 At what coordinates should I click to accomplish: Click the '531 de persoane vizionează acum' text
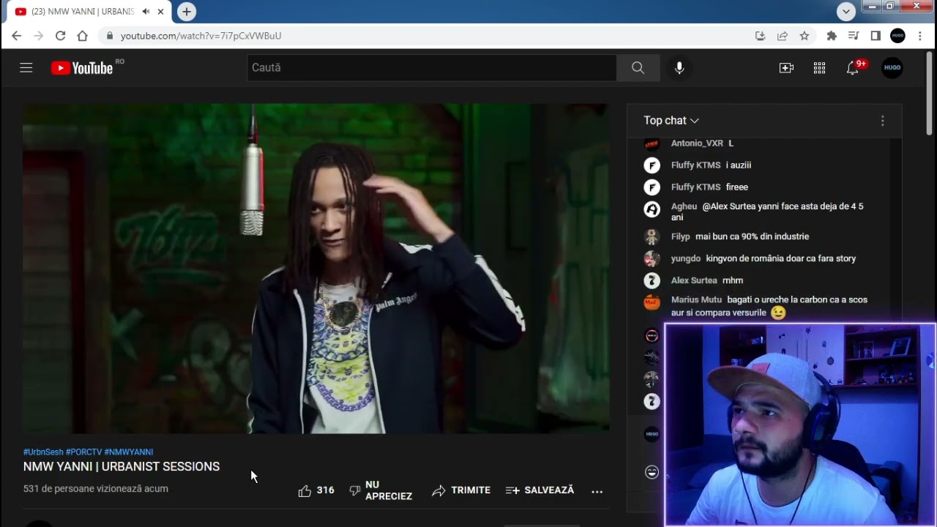click(x=96, y=489)
